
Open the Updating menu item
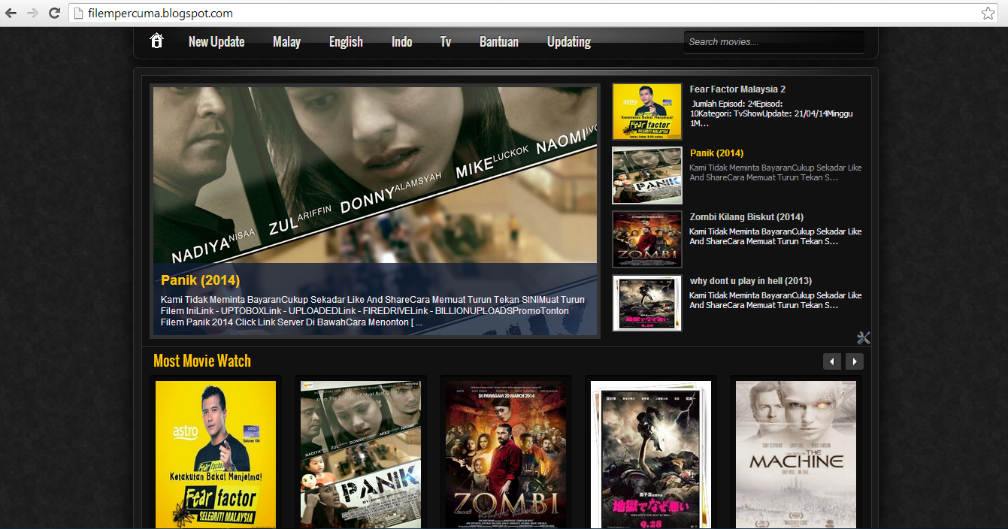(569, 42)
